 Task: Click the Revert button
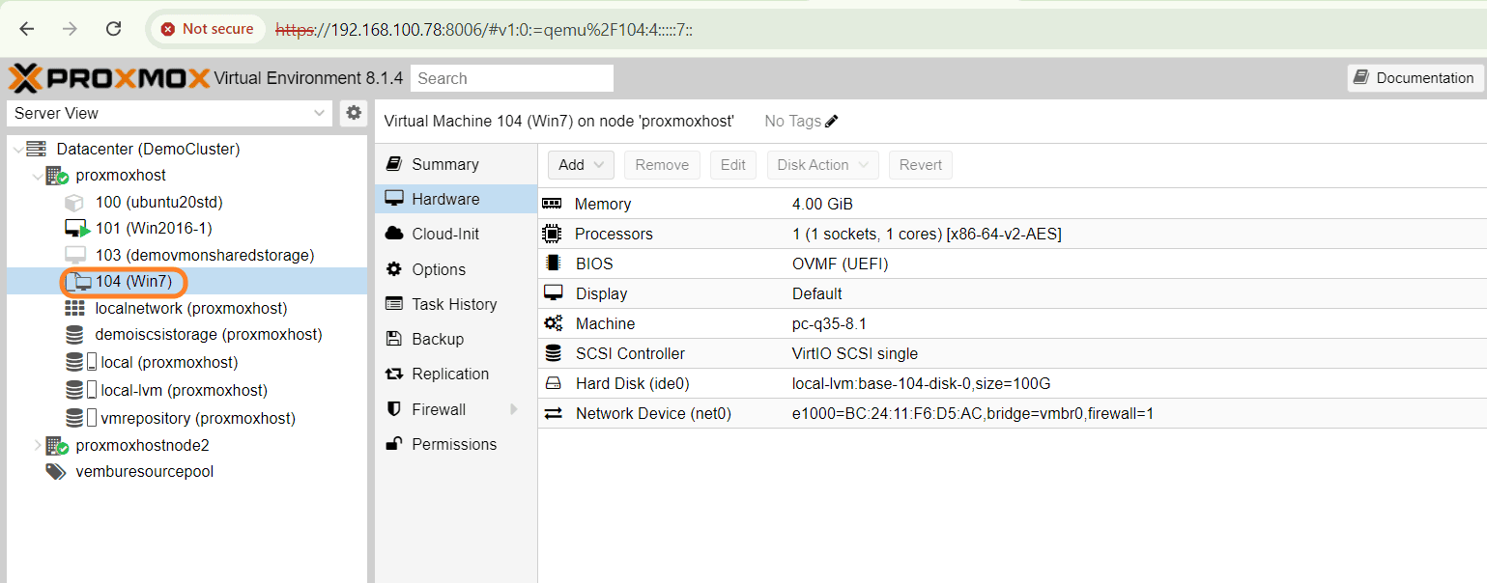coord(920,165)
